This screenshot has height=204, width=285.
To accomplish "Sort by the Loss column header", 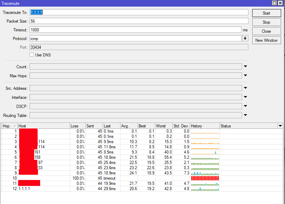I will (x=78, y=126).
